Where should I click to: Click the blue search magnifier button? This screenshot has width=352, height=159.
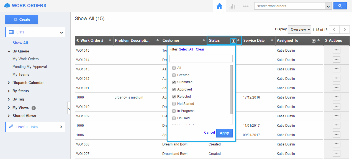tap(340, 6)
